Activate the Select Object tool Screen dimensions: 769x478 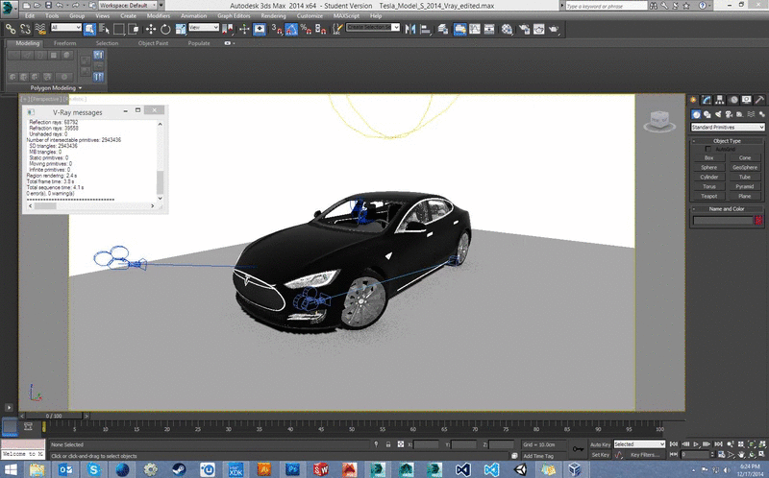tap(89, 29)
